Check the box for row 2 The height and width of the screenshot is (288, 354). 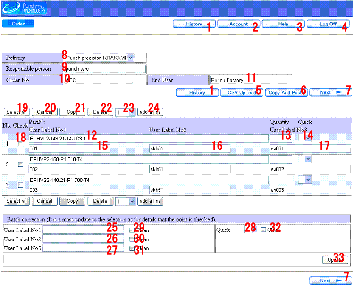[x=21, y=165]
